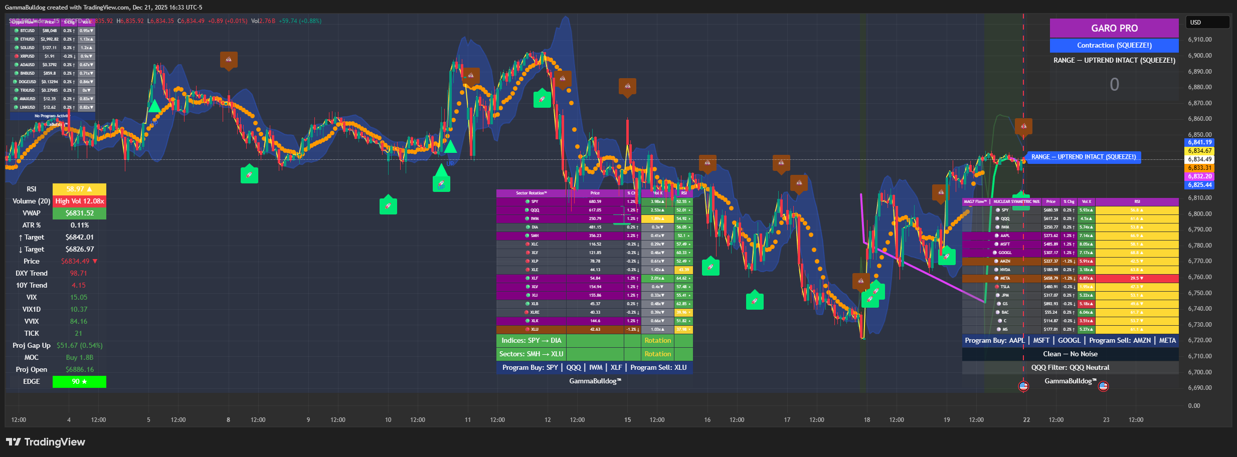Click the ETHUSD price $2,992.82 cell
This screenshot has width=1237, height=457.
(x=50, y=39)
